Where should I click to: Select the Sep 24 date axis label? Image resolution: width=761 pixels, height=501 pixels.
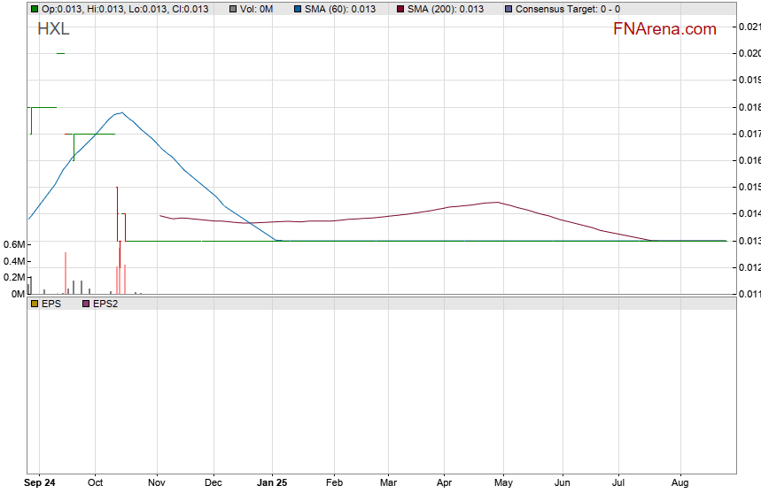click(x=40, y=483)
